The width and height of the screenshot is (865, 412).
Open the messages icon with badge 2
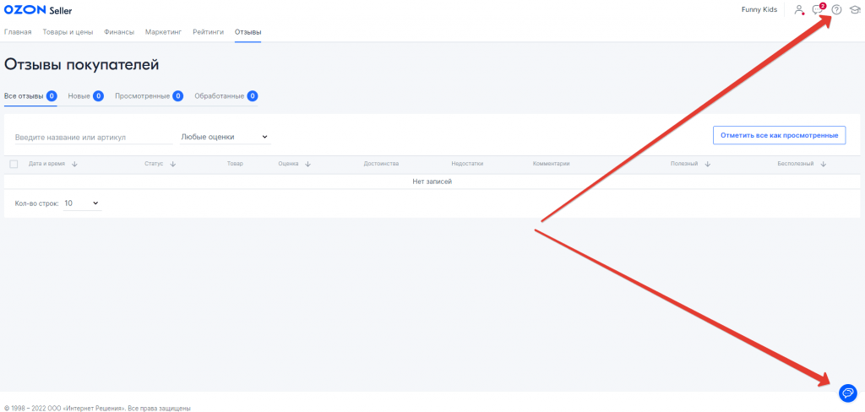(x=818, y=8)
